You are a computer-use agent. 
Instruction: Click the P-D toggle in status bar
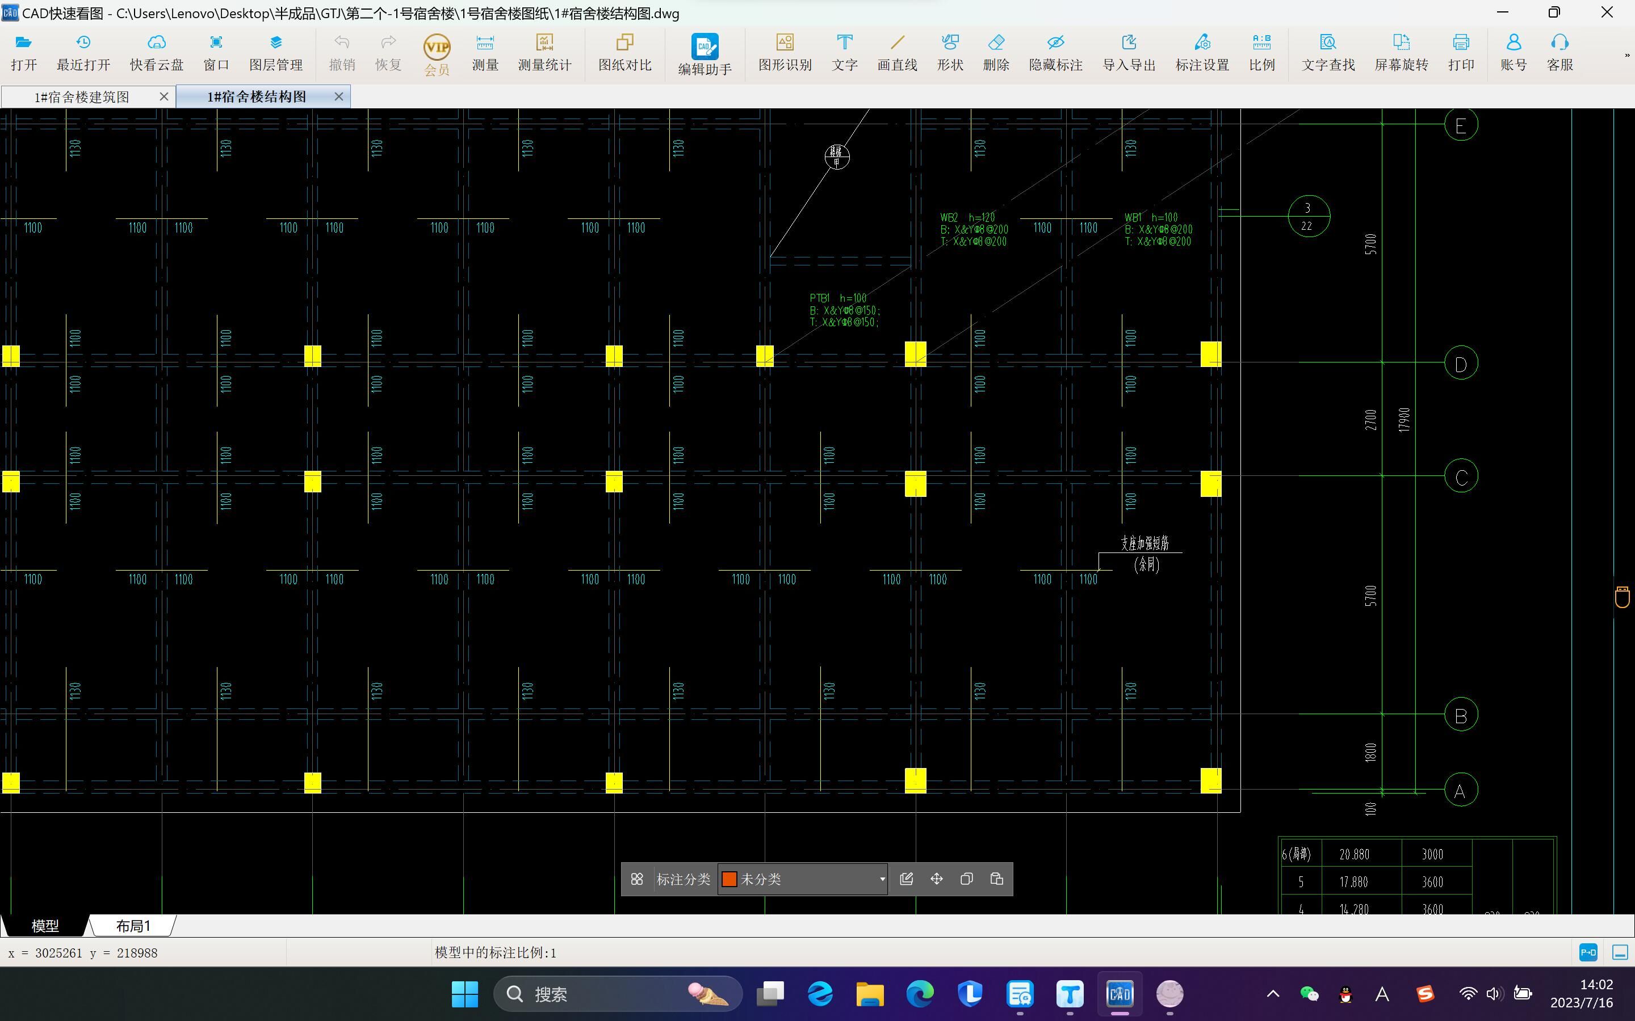(1588, 953)
